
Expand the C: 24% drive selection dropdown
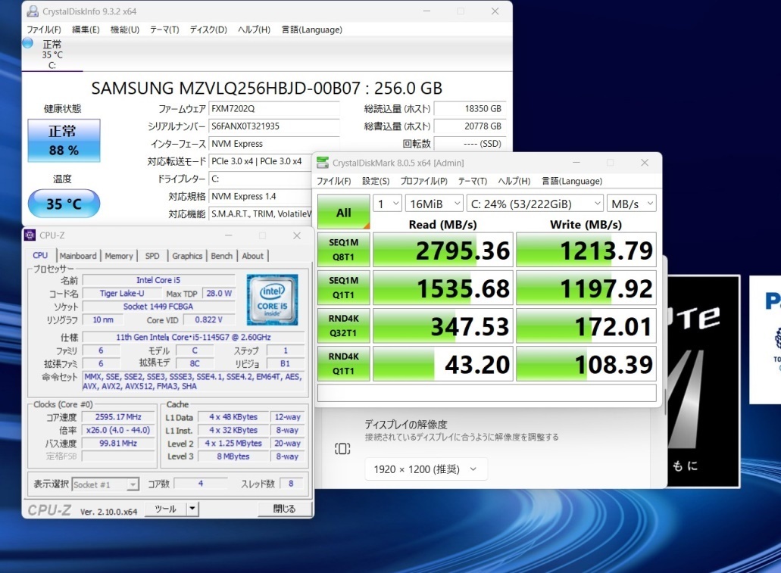click(x=535, y=204)
